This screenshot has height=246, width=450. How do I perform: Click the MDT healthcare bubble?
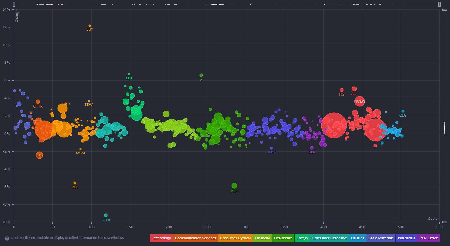(x=234, y=186)
